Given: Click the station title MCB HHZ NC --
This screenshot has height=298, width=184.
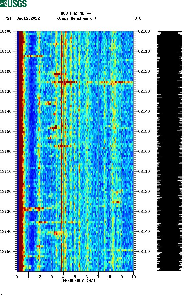Looking at the screenshot, I should coord(76,13).
